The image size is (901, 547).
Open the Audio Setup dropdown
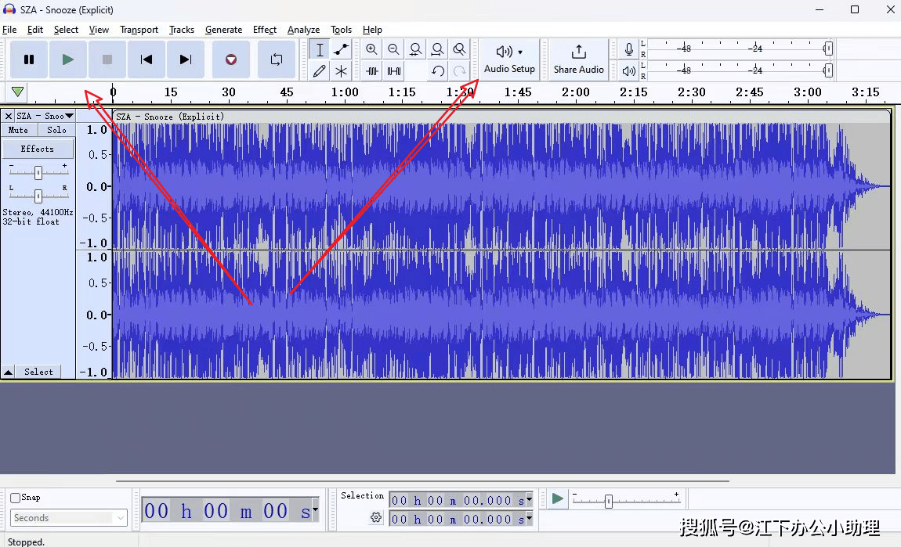click(x=510, y=59)
